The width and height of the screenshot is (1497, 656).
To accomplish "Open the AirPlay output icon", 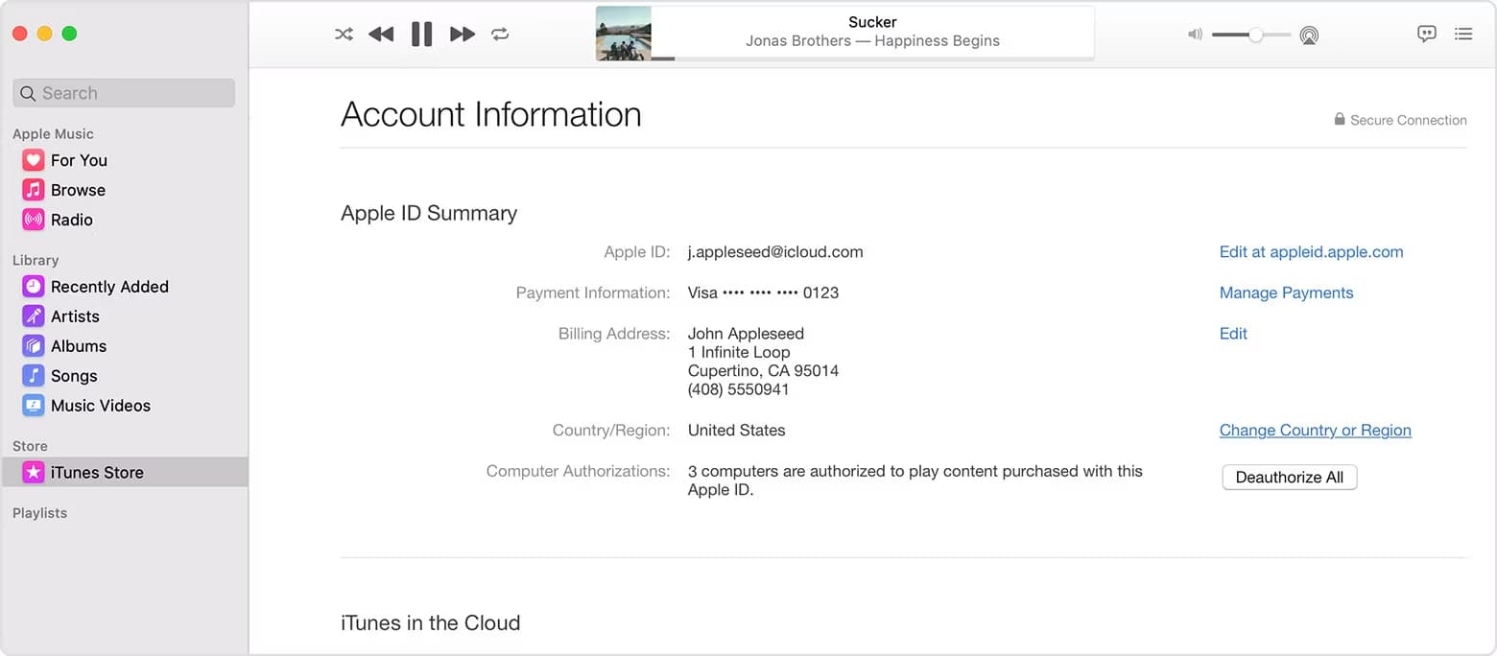I will tap(1309, 35).
